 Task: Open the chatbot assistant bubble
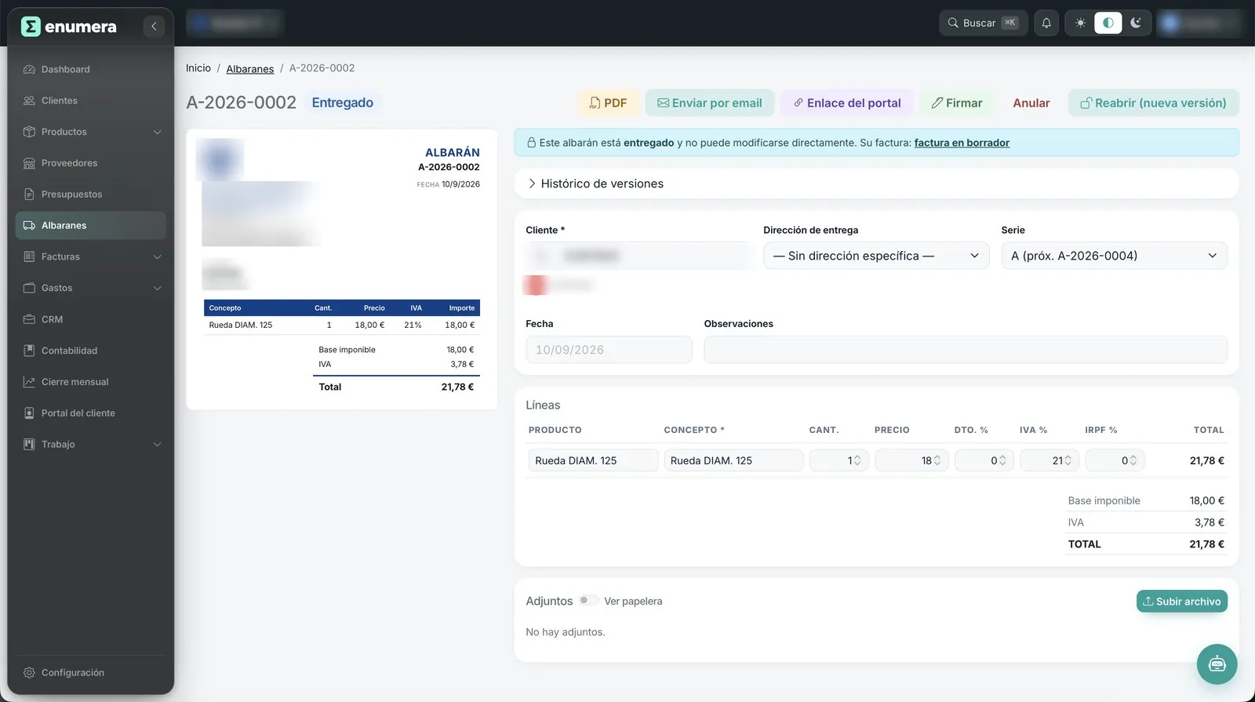pos(1217,664)
